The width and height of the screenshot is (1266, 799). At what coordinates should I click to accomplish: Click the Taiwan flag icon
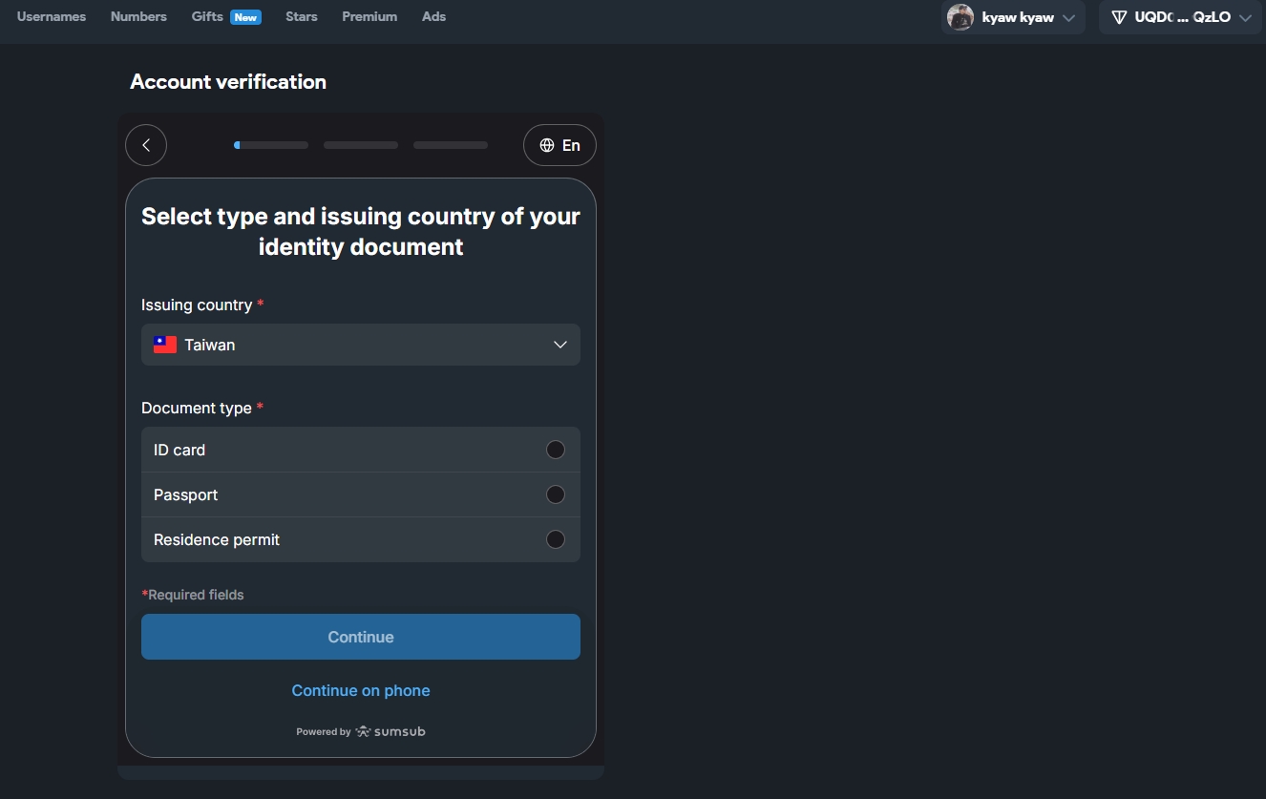click(x=165, y=345)
